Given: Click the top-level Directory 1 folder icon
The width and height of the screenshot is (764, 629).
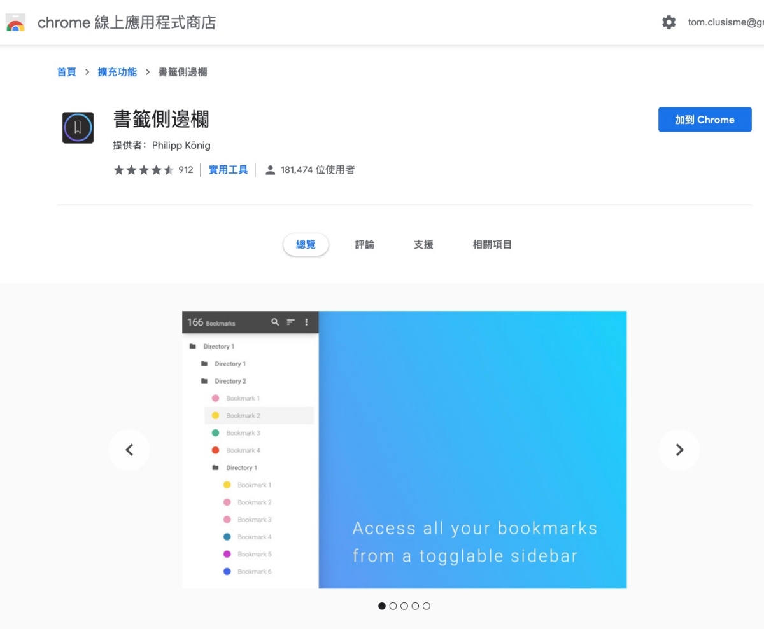Looking at the screenshot, I should tap(193, 347).
